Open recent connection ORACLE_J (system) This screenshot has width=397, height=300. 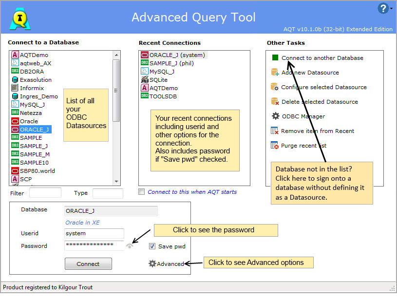coord(173,55)
